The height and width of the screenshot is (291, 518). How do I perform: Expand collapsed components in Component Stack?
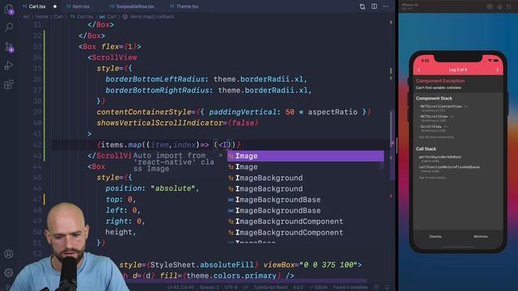[x=436, y=137]
